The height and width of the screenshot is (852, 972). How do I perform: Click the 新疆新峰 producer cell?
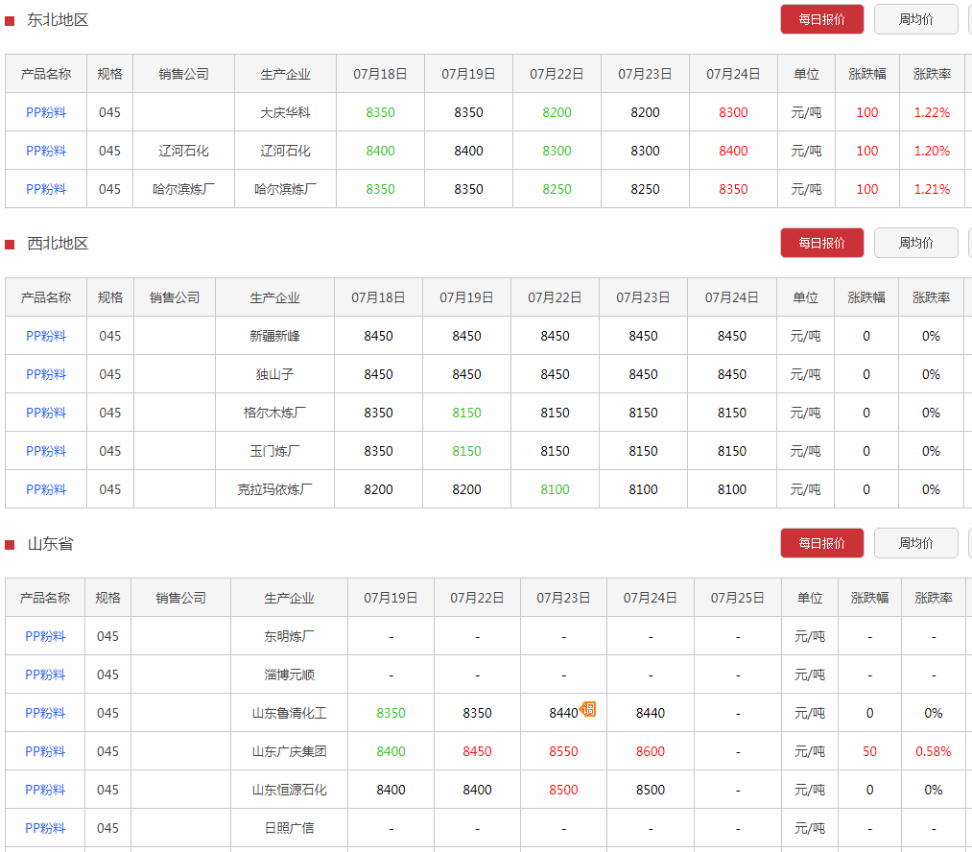coord(274,337)
